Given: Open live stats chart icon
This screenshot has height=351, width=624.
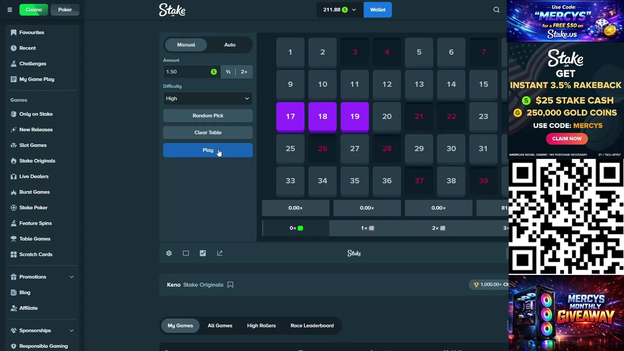Looking at the screenshot, I should tap(203, 253).
